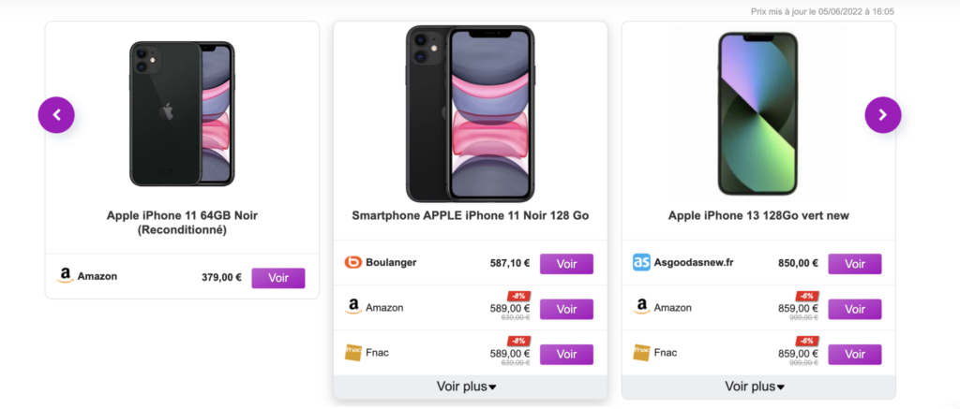The image size is (960, 409).
Task: Click the -8% discount badge on Fnac offer
Action: (x=517, y=341)
